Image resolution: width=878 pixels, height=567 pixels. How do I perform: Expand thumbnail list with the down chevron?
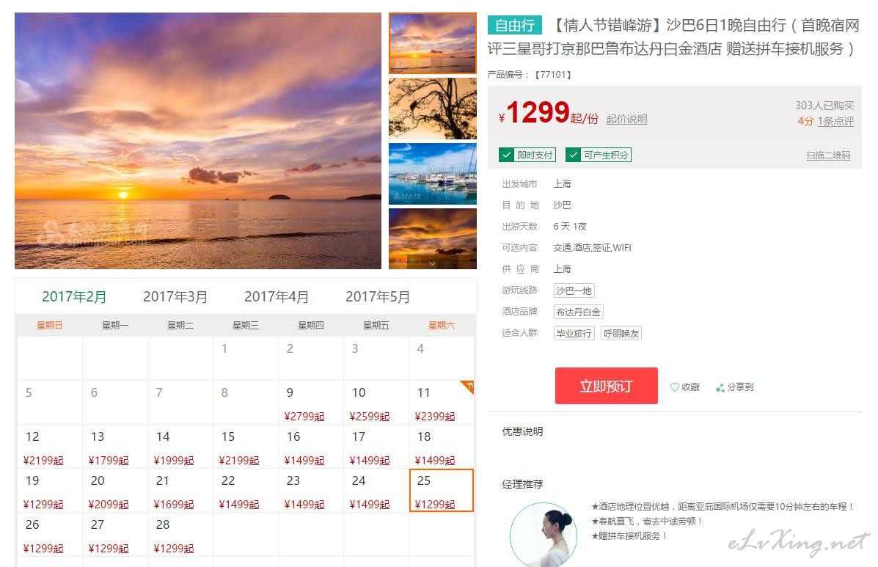pyautogui.click(x=432, y=263)
